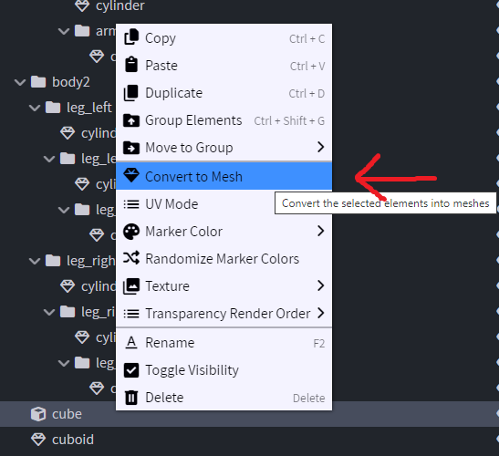The image size is (499, 456).
Task: Choose Rename from the context menu
Action: pyautogui.click(x=224, y=343)
